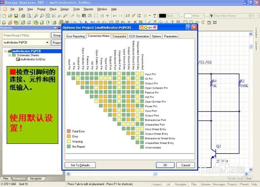
Task: Open the multivibrator.PrjPCB project combo box
Action: coord(26,43)
